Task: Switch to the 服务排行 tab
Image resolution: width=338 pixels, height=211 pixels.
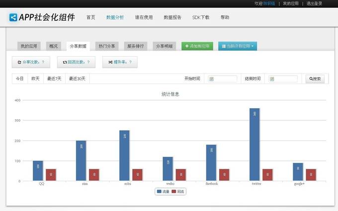Action: (x=136, y=46)
